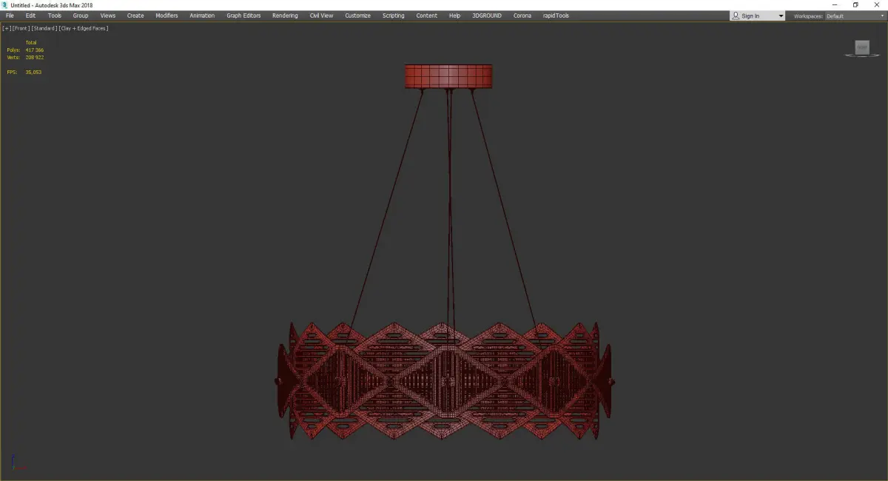
Task: Open the Tools menu
Action: 55,16
